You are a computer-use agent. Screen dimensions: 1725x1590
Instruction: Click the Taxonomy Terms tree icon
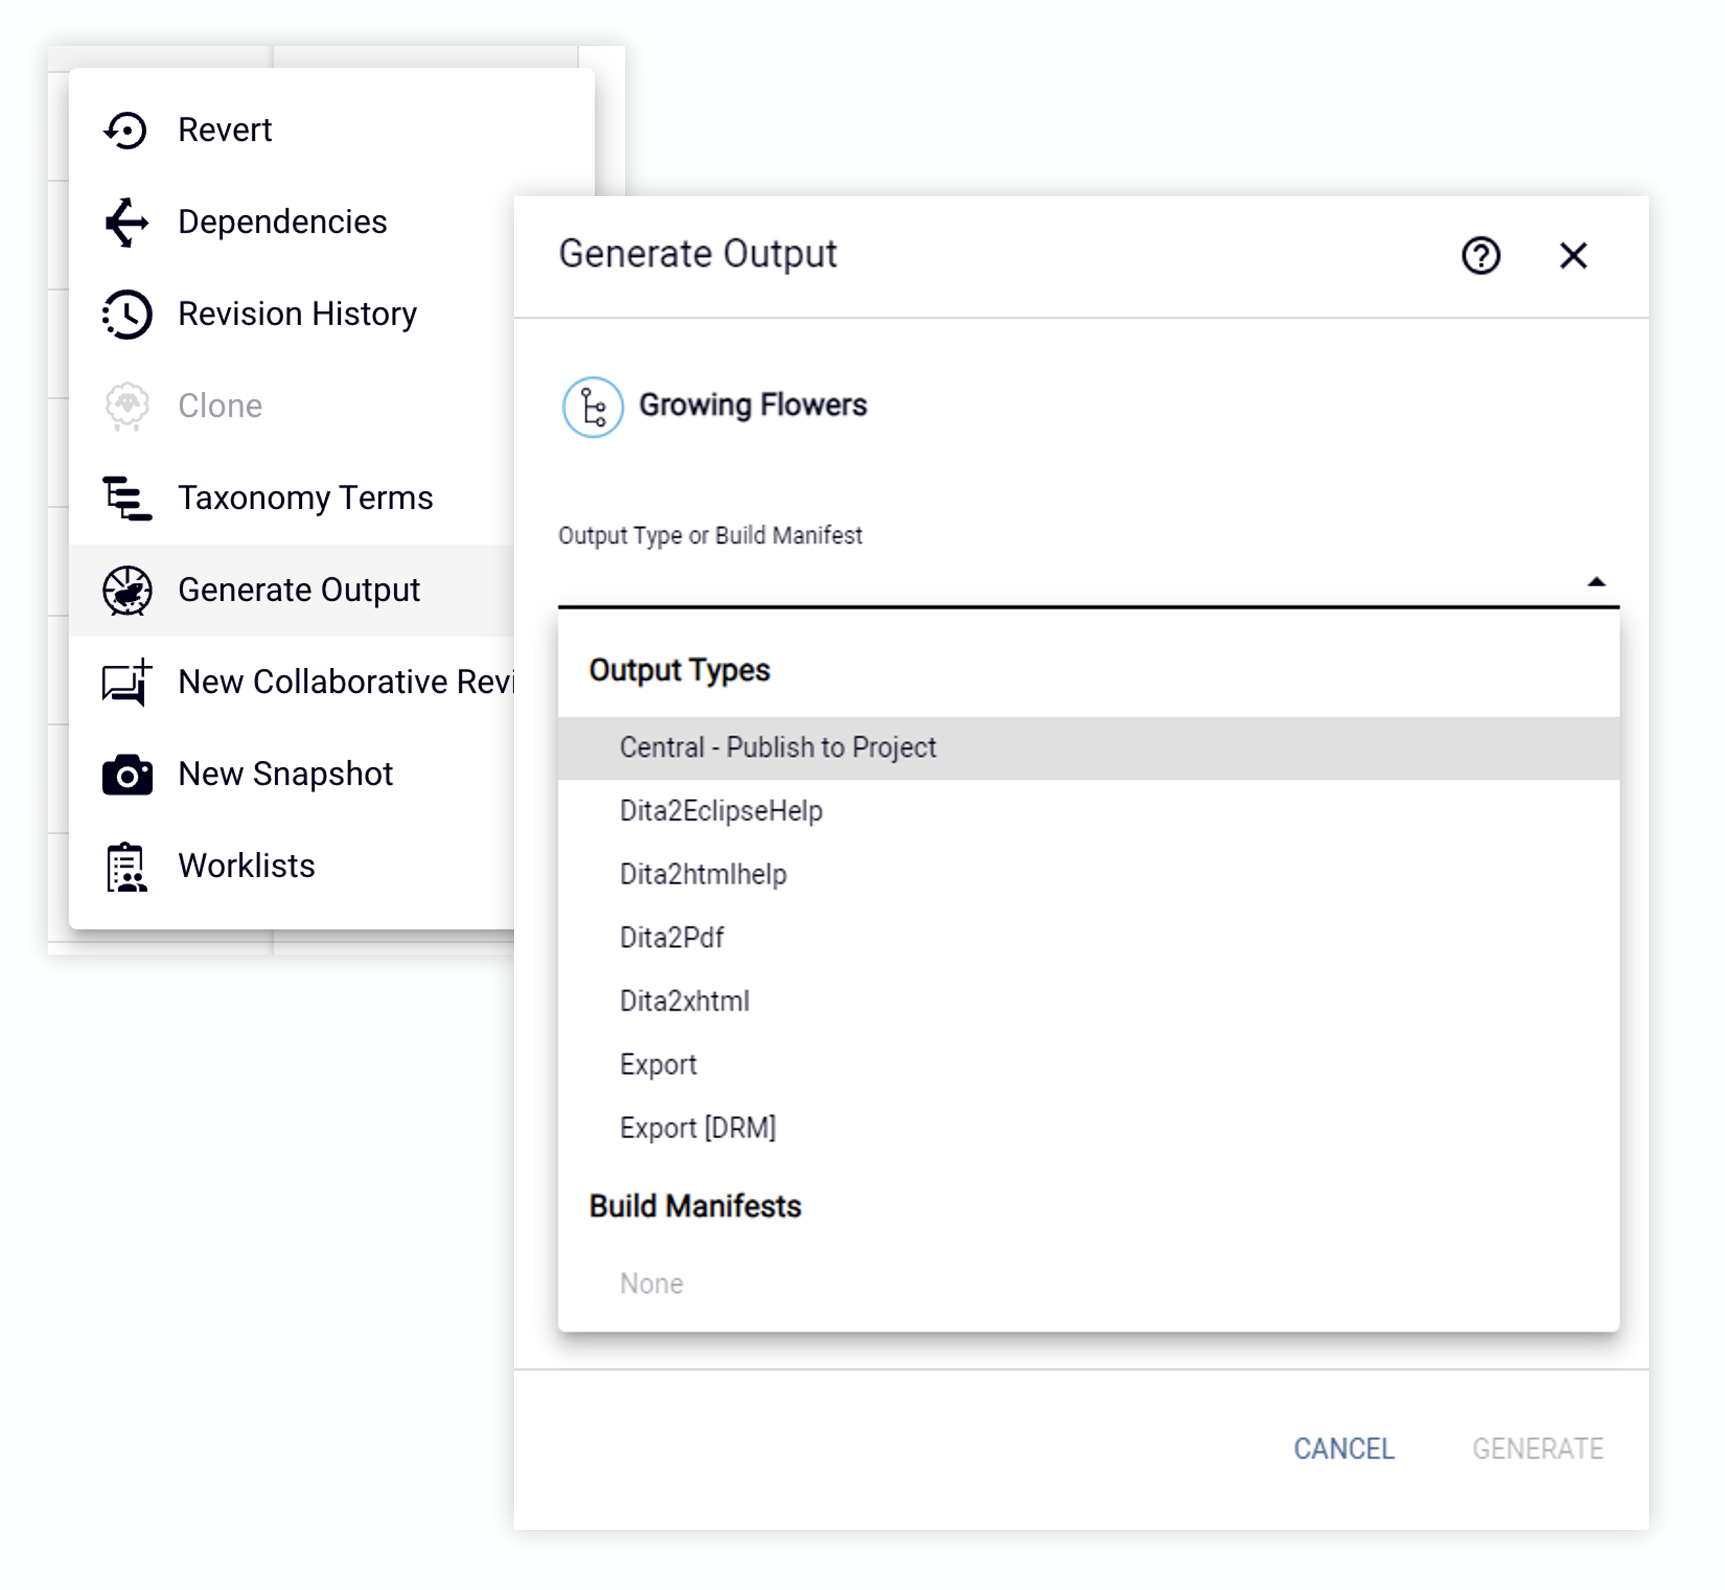(x=127, y=498)
